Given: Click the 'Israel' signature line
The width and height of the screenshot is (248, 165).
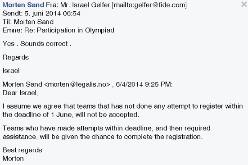Looking at the screenshot, I should [11, 71].
